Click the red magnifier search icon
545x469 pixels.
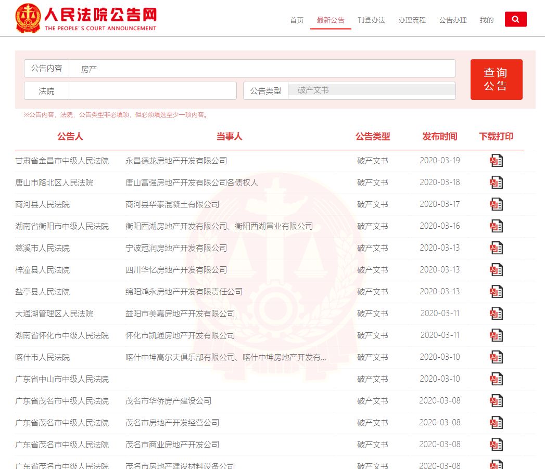pyautogui.click(x=515, y=19)
